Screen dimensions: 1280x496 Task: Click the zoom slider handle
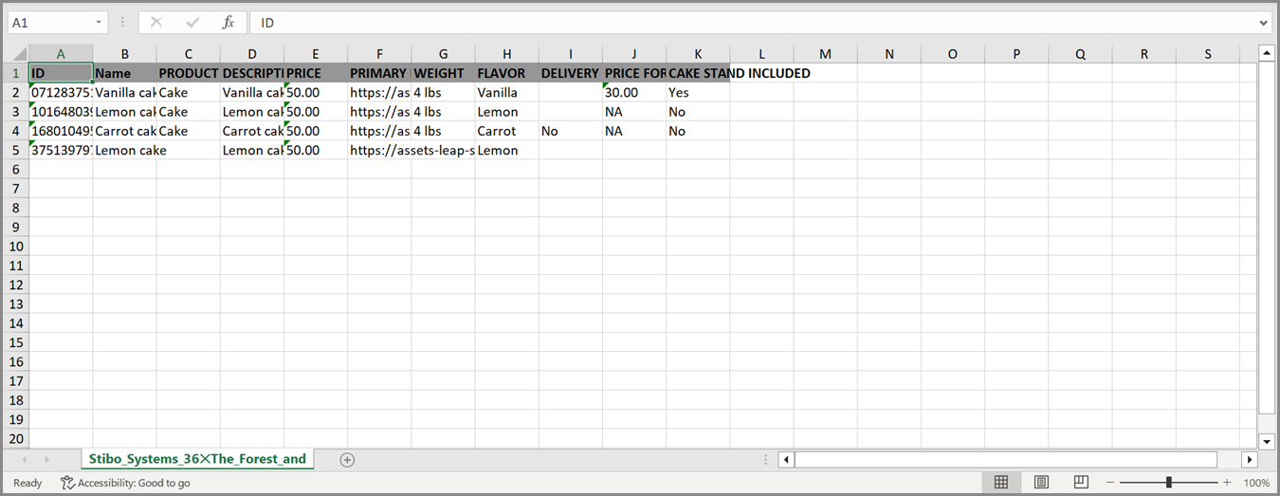pyautogui.click(x=1169, y=483)
